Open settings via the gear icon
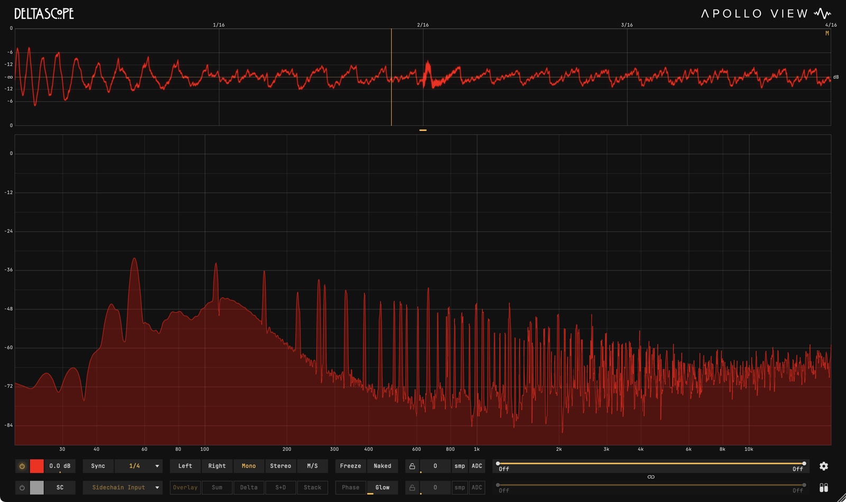Image resolution: width=846 pixels, height=502 pixels. point(824,466)
